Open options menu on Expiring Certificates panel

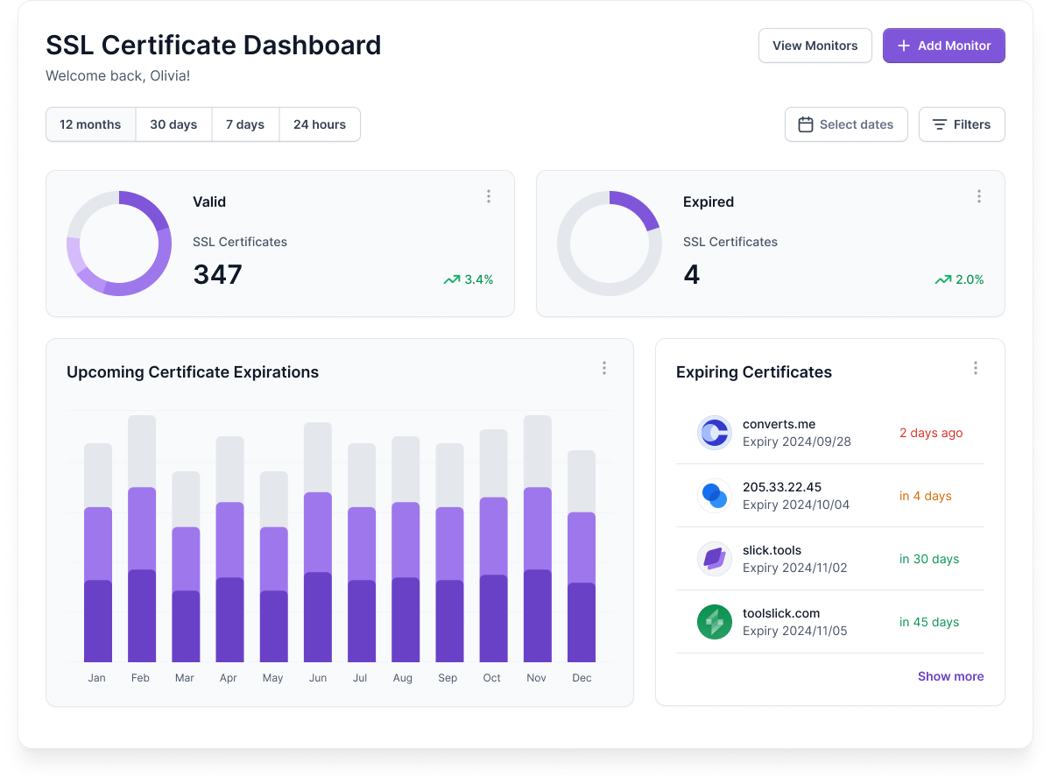point(975,368)
